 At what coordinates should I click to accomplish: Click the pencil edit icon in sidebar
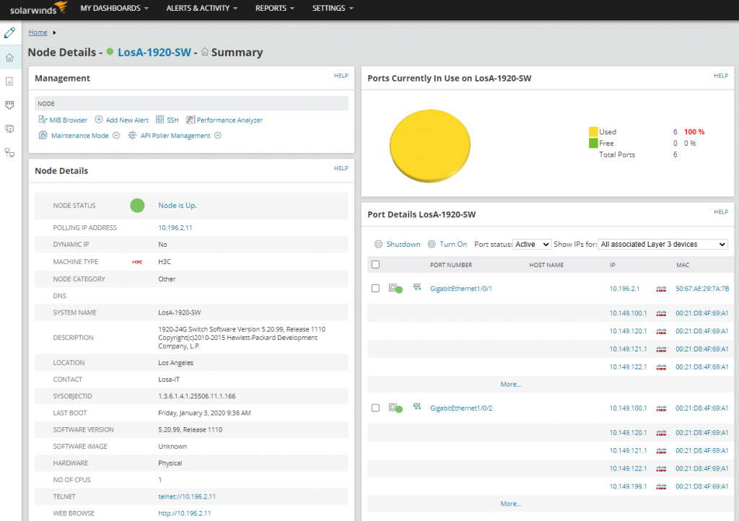coord(9,32)
